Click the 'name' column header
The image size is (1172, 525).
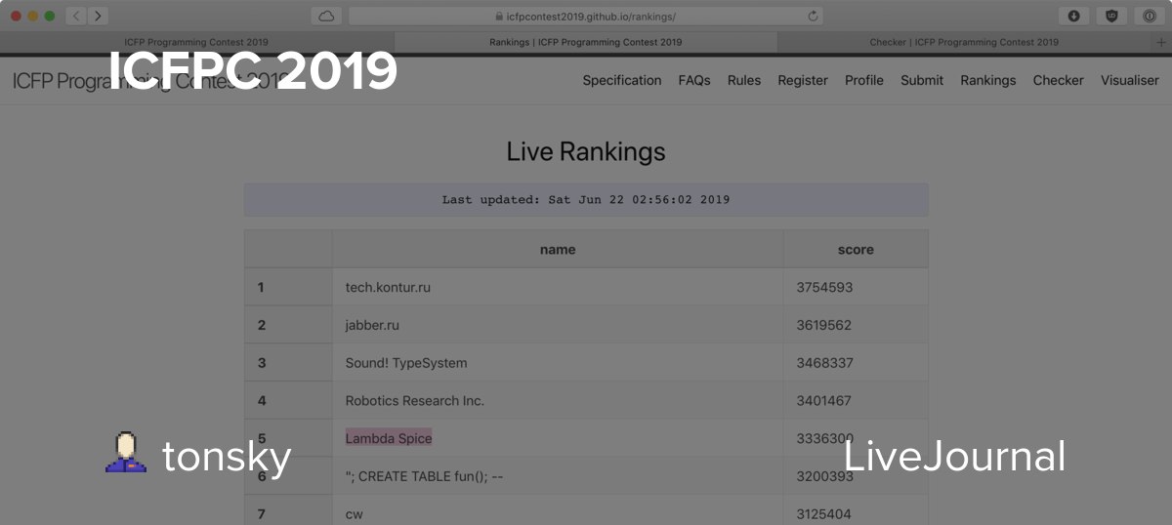point(558,250)
